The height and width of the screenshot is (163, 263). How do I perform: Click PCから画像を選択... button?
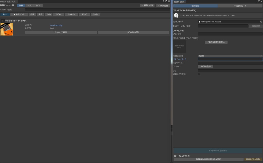216,42
